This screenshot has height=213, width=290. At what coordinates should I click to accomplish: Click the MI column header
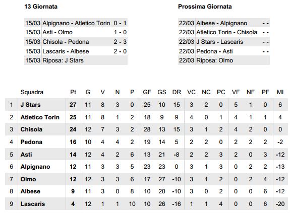tap(280, 92)
